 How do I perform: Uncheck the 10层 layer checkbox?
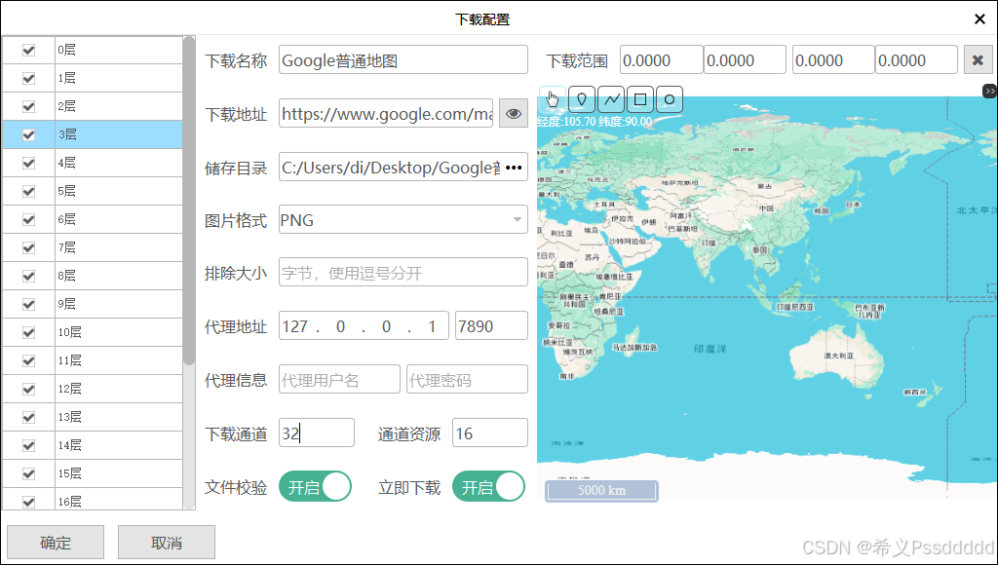pyautogui.click(x=28, y=332)
